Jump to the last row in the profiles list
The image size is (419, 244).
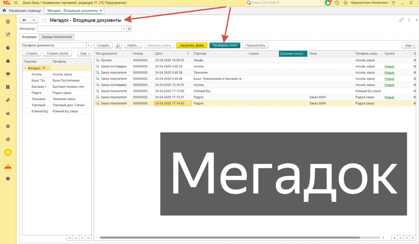click(x=88, y=238)
